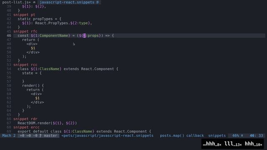Click 'state = {' on line 55

32,73
